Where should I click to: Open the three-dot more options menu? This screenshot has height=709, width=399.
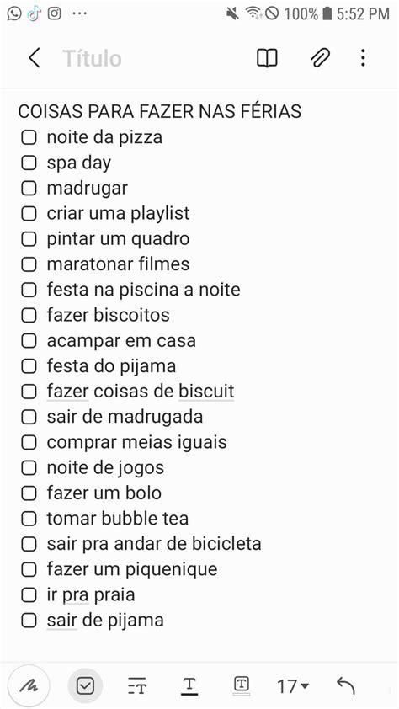point(363,58)
